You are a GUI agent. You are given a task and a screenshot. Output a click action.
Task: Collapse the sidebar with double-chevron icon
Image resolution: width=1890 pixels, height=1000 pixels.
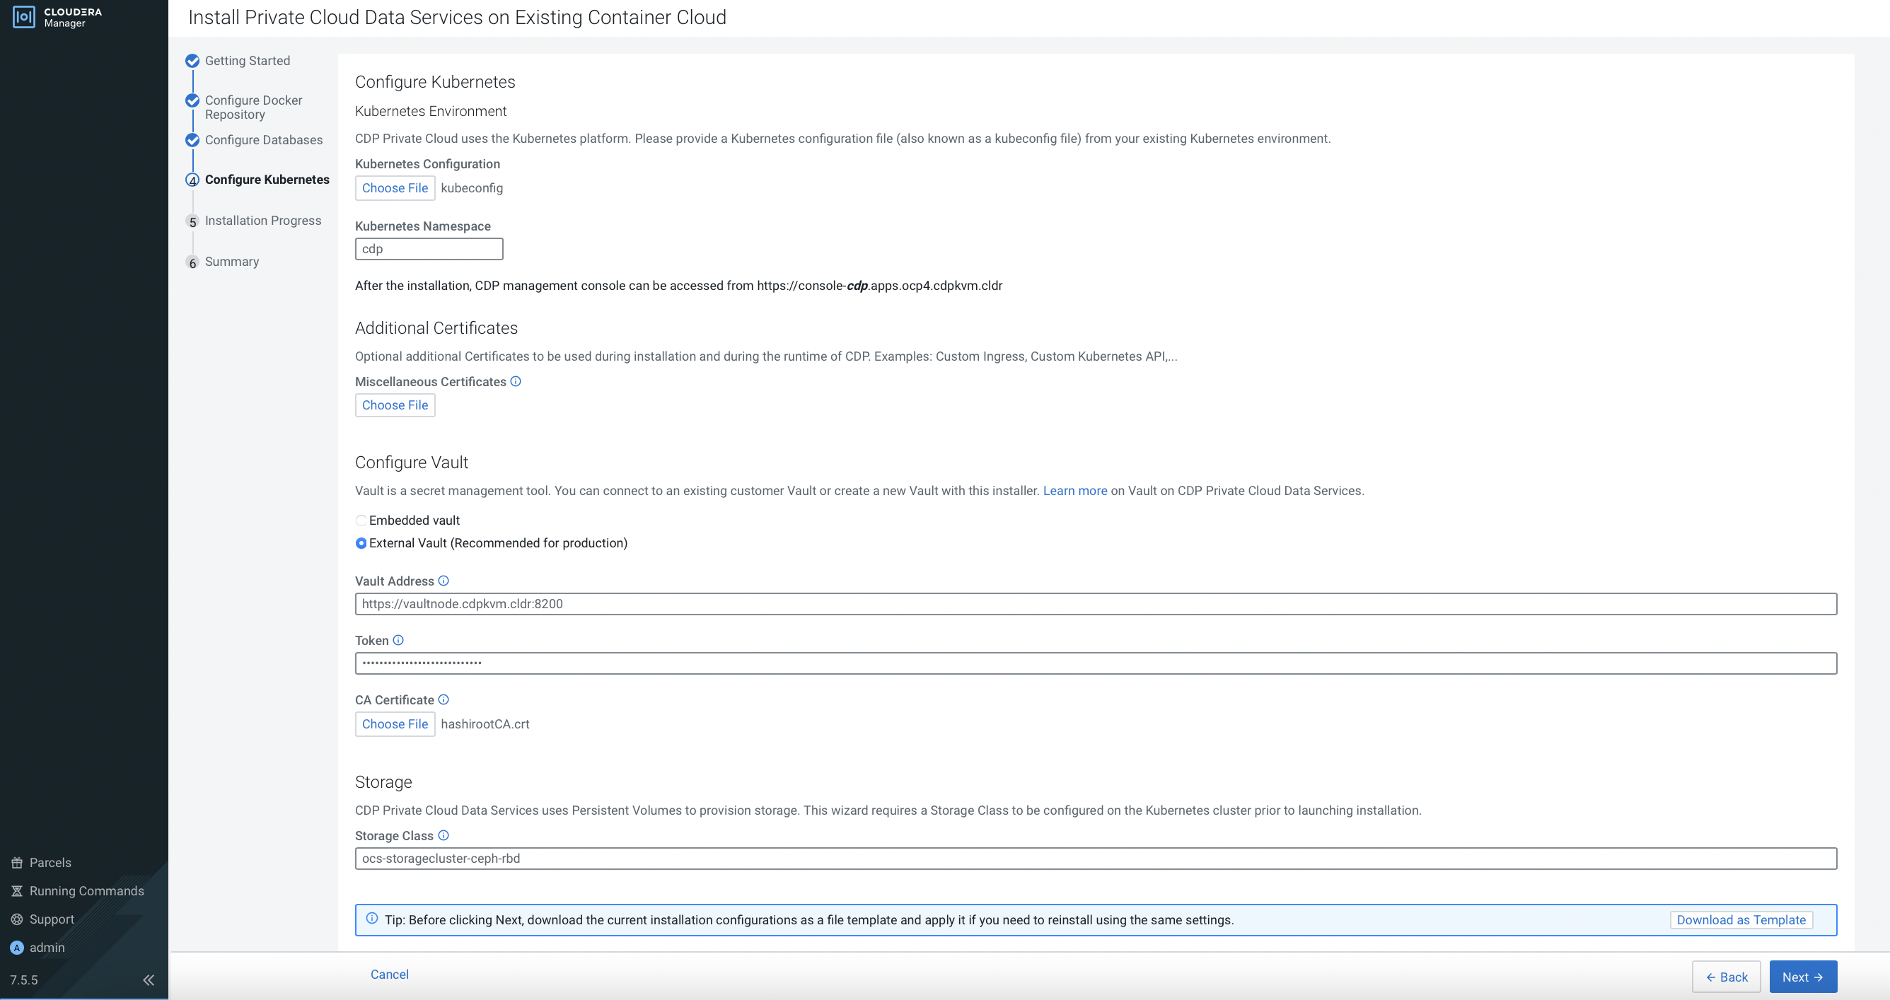(x=149, y=979)
